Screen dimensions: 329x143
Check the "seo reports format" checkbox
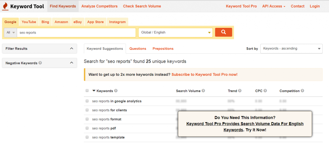click(87, 119)
